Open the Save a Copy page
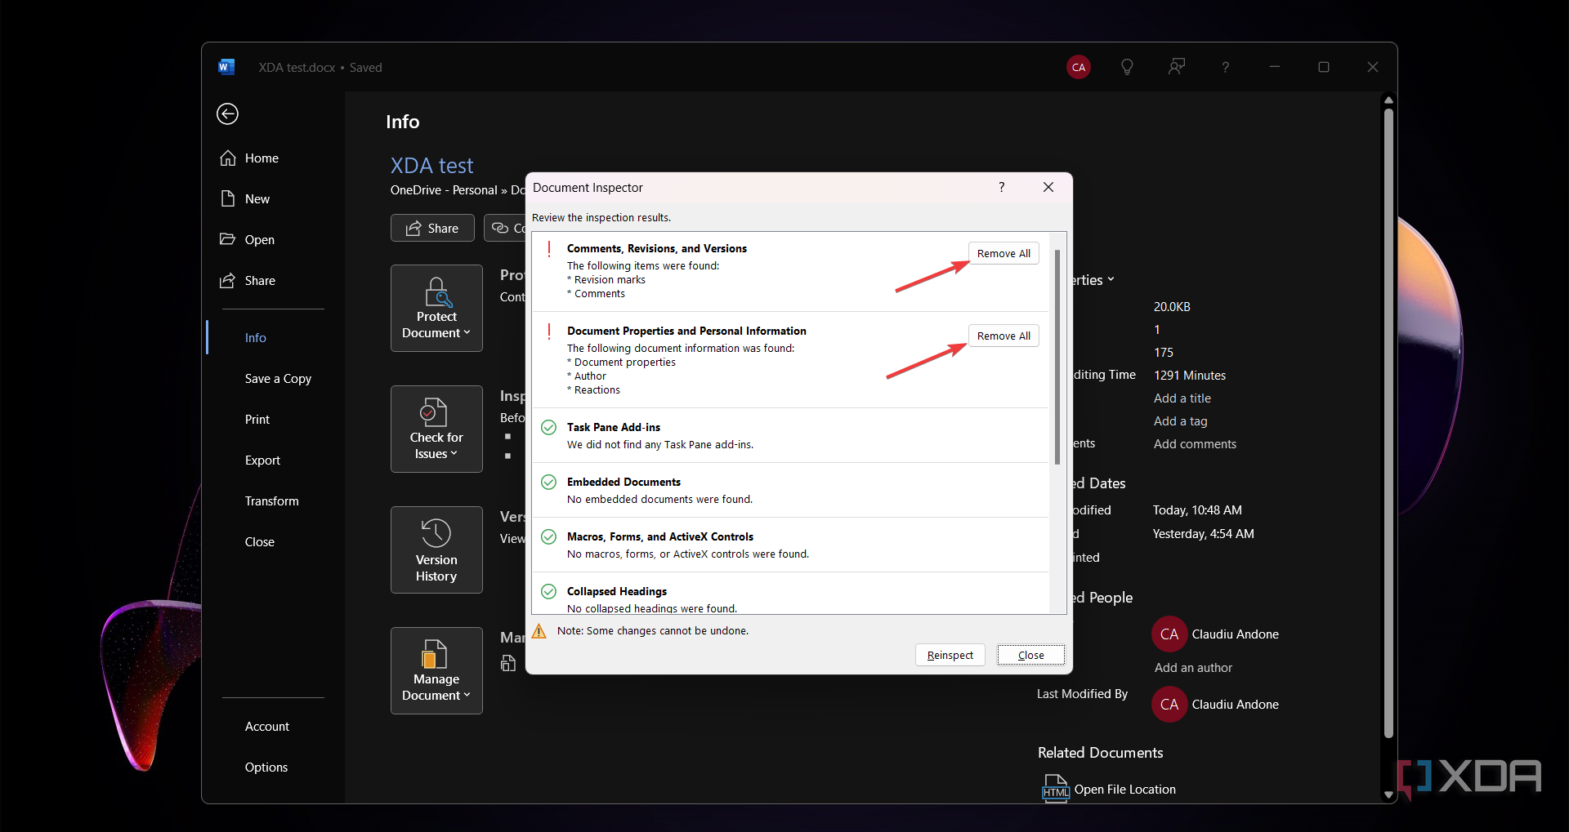The width and height of the screenshot is (1569, 832). tap(278, 379)
